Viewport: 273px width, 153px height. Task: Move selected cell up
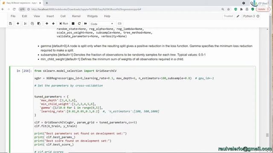point(47,24)
